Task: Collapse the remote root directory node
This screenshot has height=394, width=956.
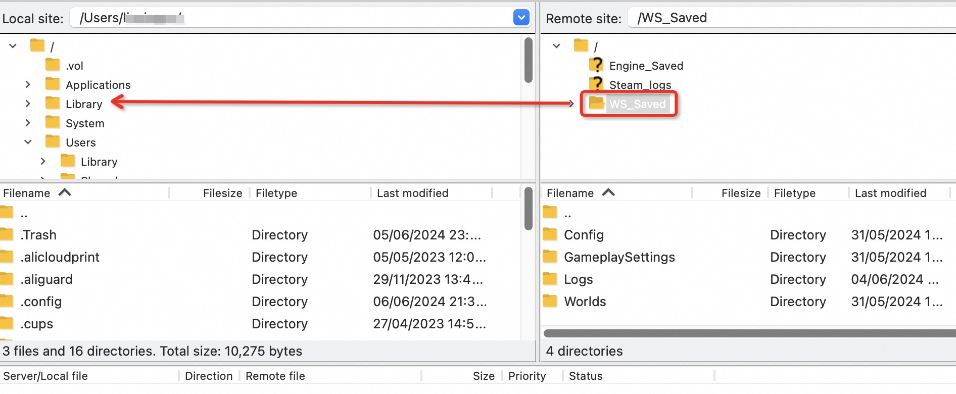Action: pyautogui.click(x=556, y=46)
